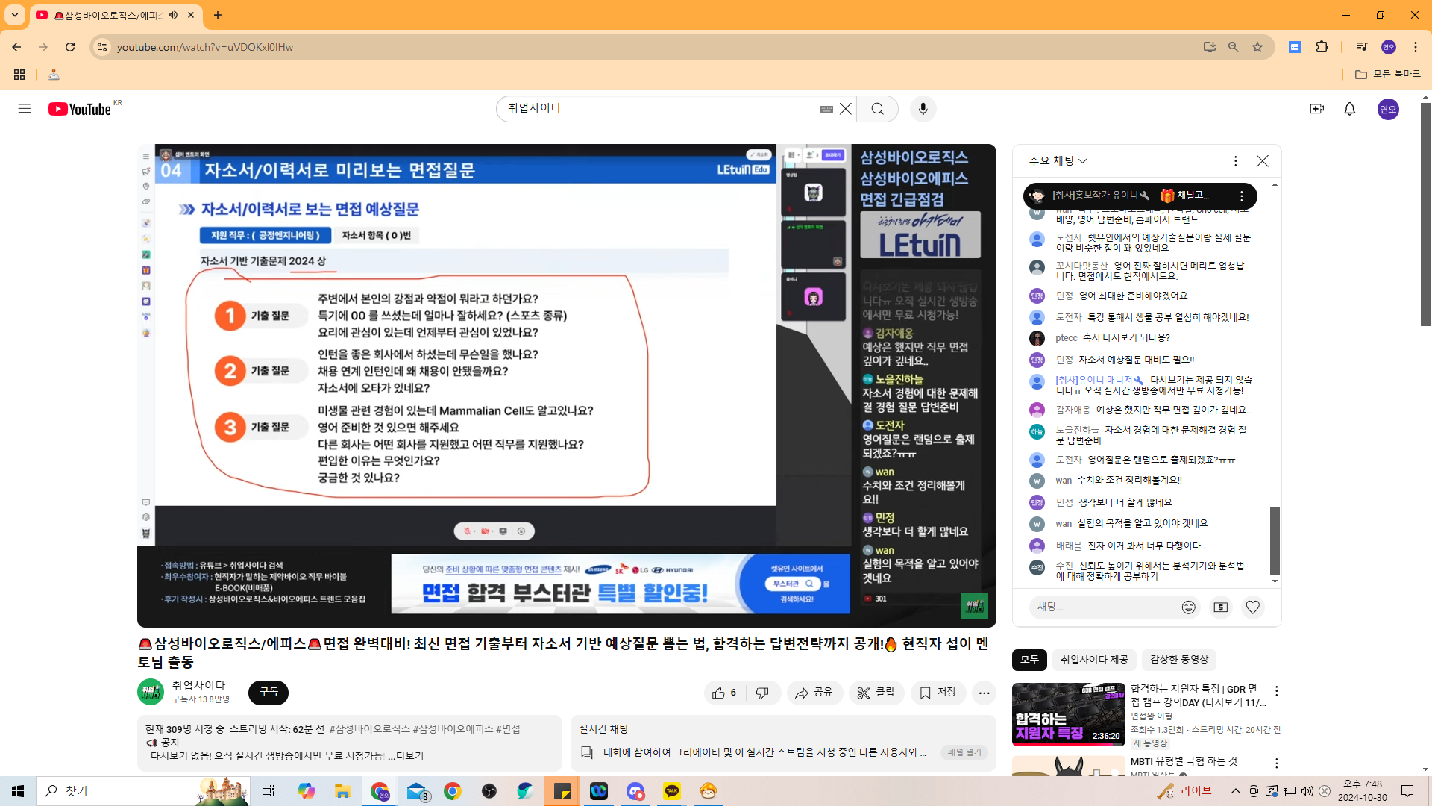
Task: Open the YouTube notifications bell
Action: point(1349,109)
